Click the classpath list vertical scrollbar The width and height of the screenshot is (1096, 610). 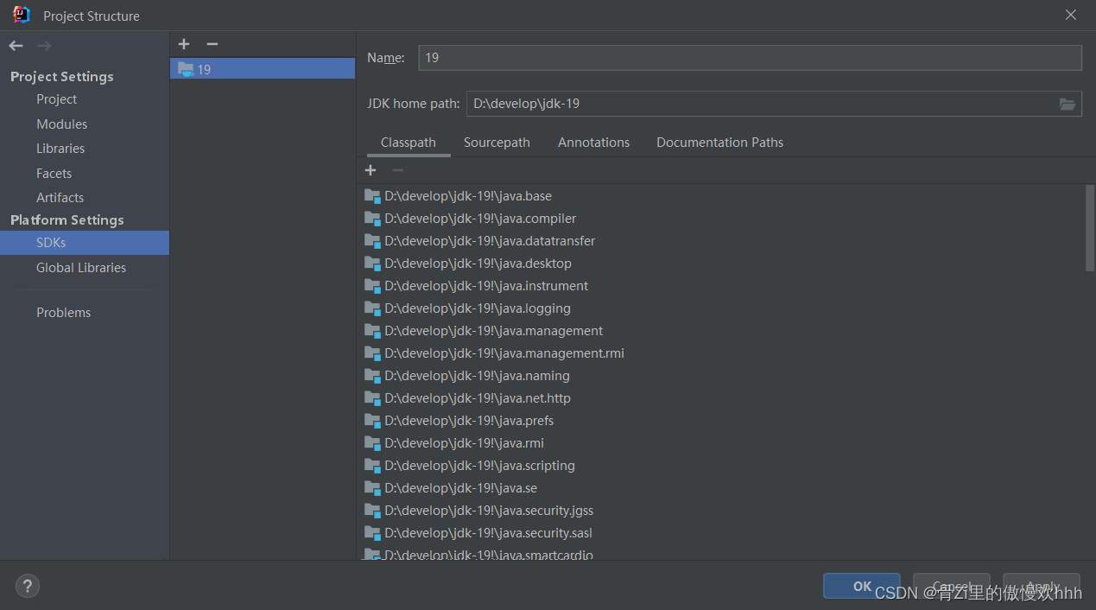[1089, 229]
